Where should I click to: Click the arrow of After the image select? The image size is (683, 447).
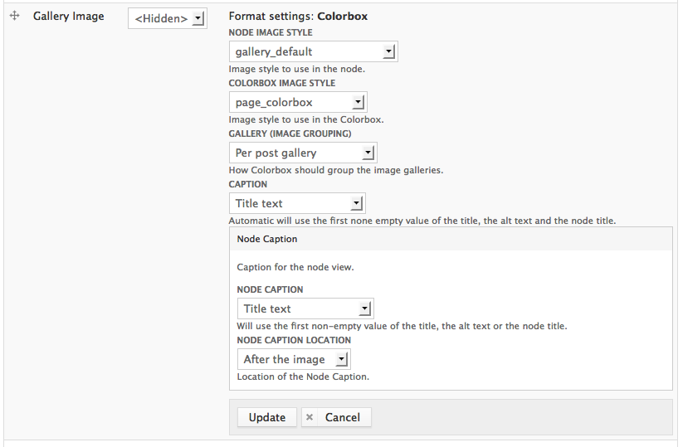[342, 359]
